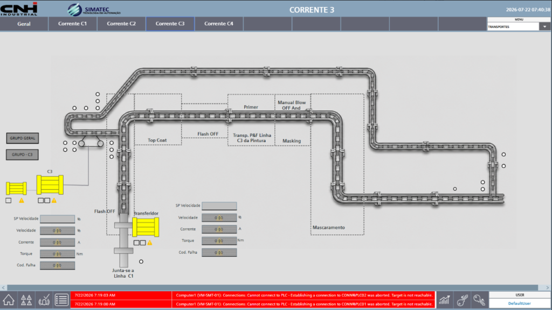Click sensor circle near Junta-se a Linha C1
The width and height of the screenshot is (552, 310).
[141, 262]
